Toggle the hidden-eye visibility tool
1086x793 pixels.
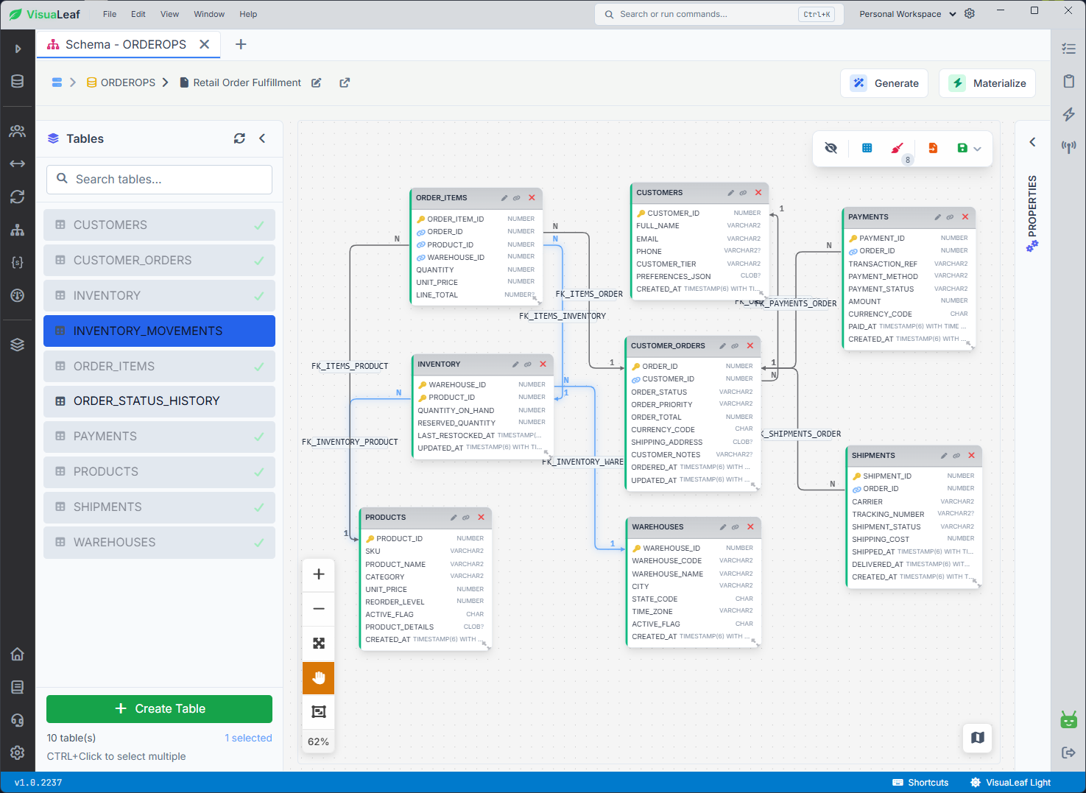click(x=831, y=148)
